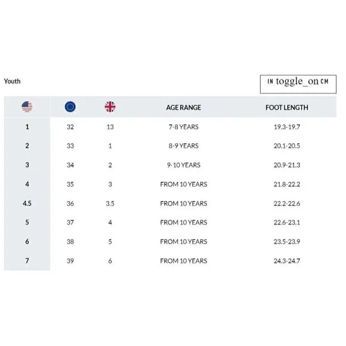Click the US flag icon
Screen dimensions: 346x346
(x=27, y=107)
